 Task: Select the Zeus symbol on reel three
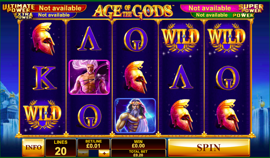(135, 116)
